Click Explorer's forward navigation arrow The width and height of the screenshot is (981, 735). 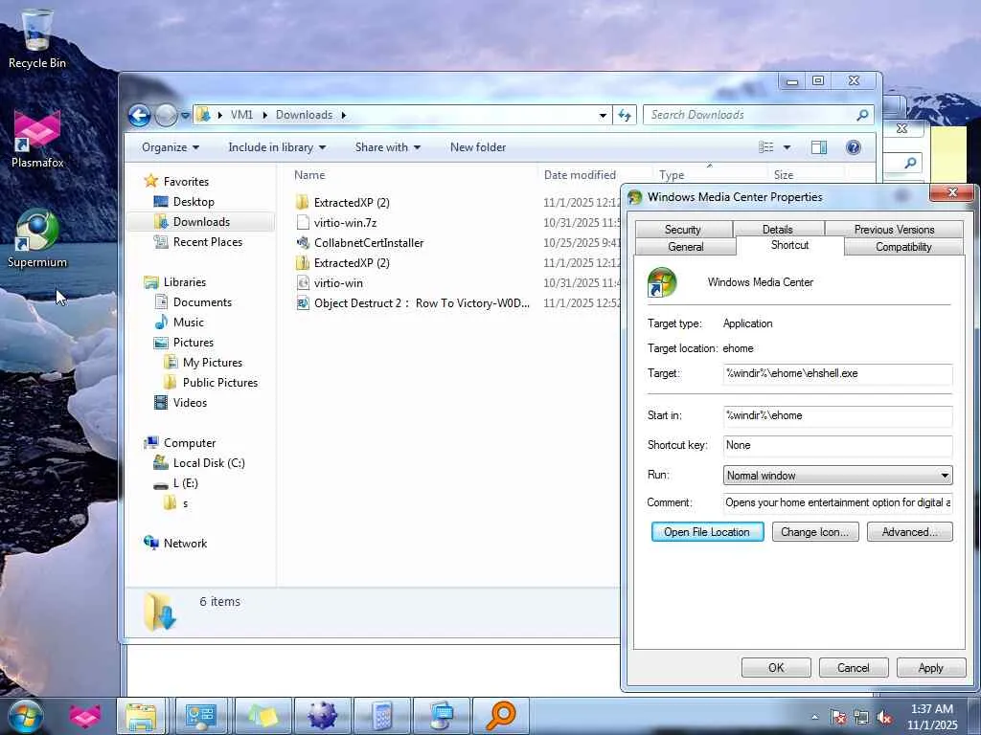[166, 115]
